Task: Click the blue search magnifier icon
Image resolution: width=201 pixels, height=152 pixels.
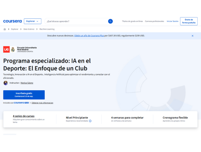Action: 110,21
